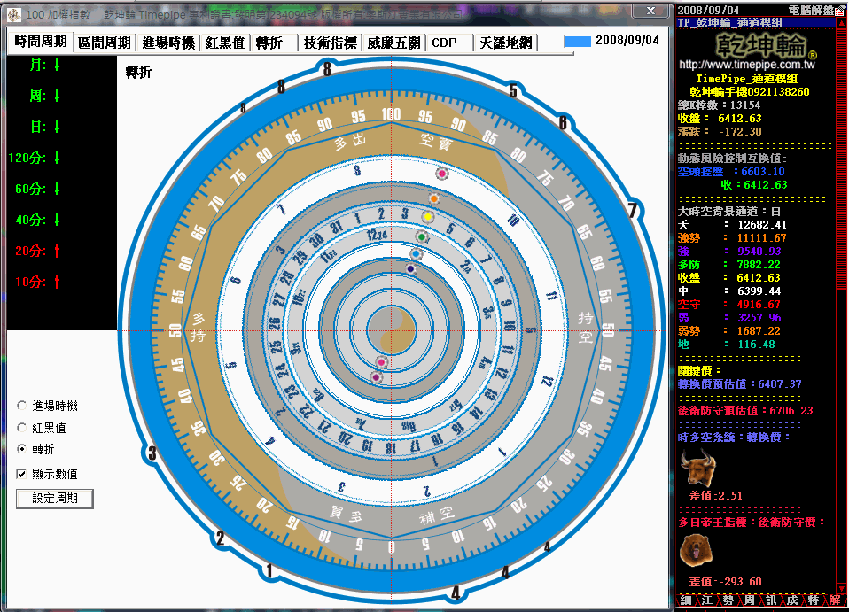Viewport: 849px width, 612px height.
Task: Click the blue color swatch beside the date
Action: tap(577, 41)
